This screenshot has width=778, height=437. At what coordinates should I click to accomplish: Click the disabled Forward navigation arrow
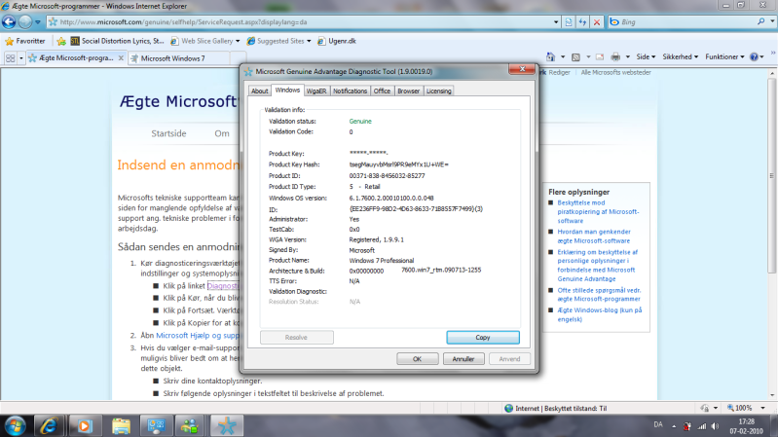pos(25,21)
